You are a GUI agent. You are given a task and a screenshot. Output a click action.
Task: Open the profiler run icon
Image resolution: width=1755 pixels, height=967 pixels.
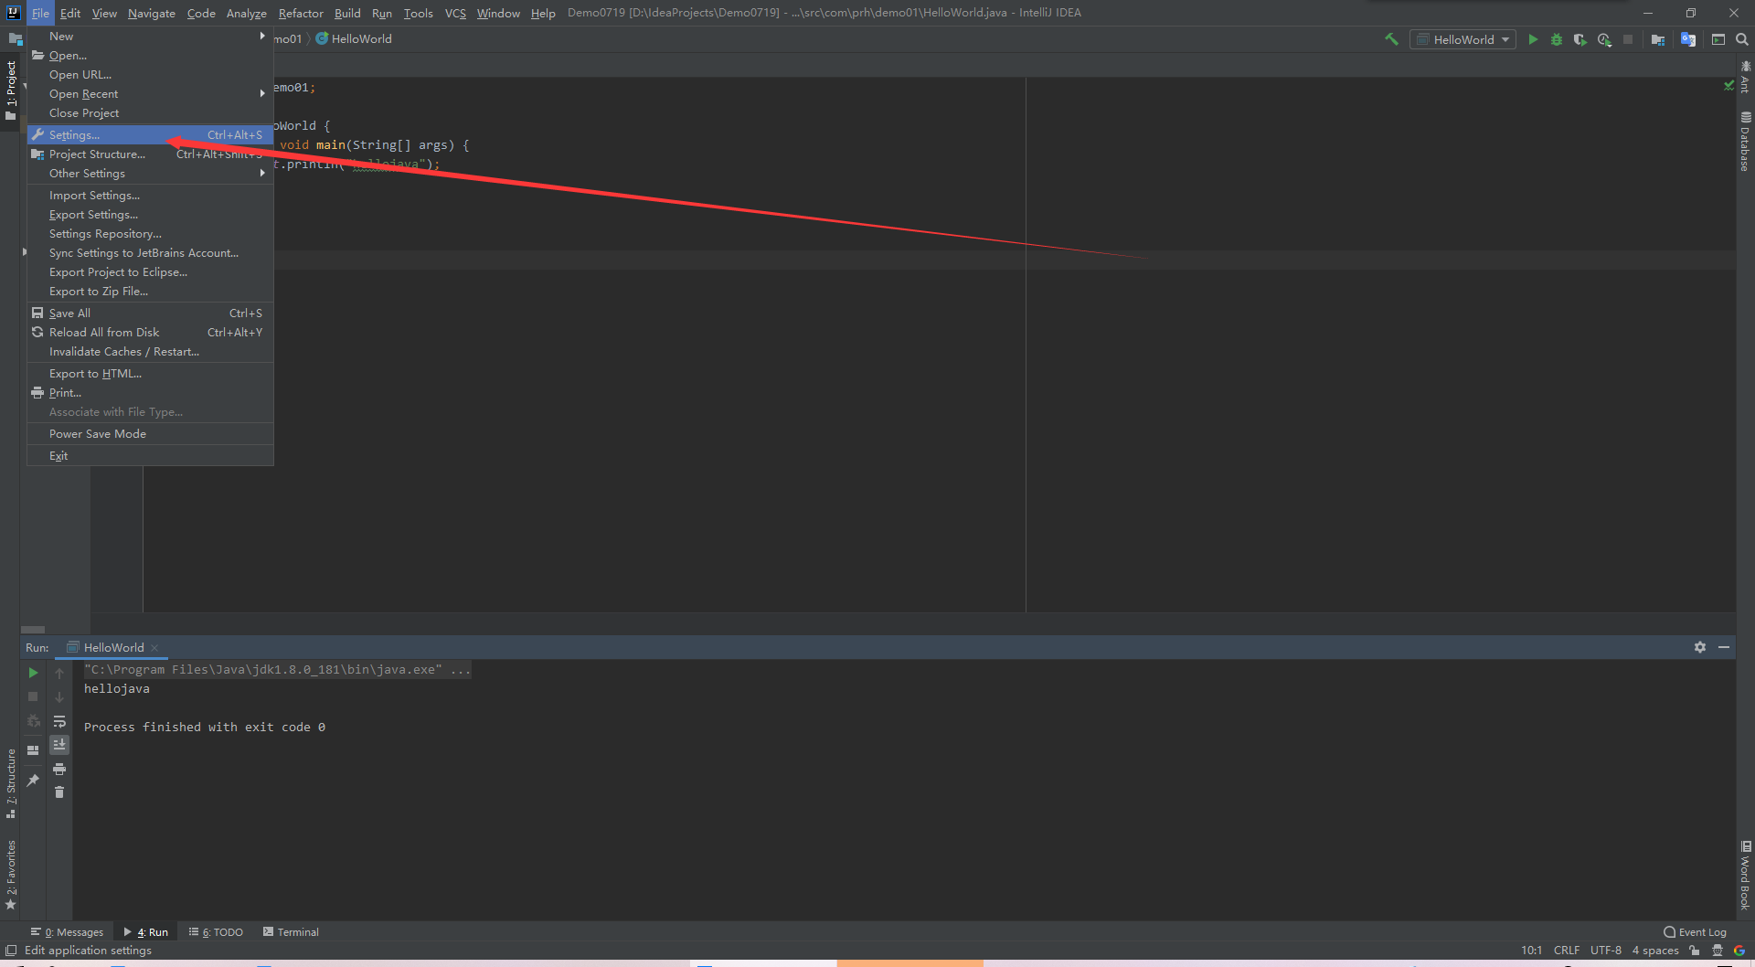1604,39
